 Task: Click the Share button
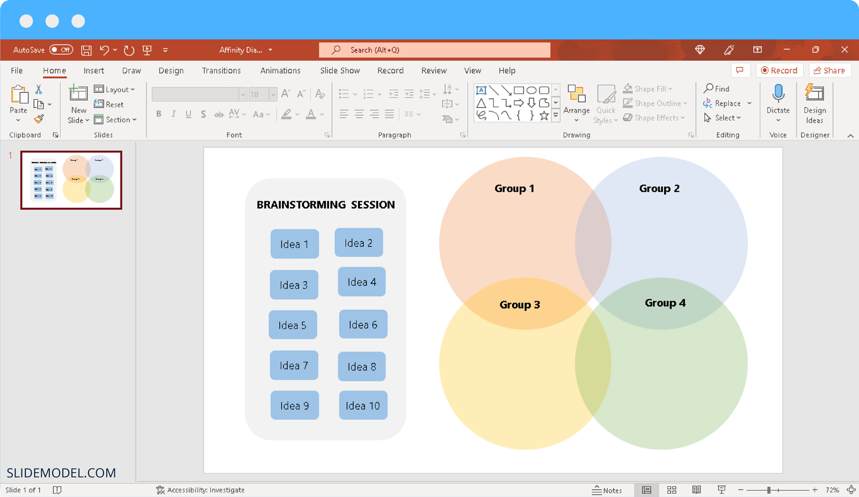(x=829, y=70)
